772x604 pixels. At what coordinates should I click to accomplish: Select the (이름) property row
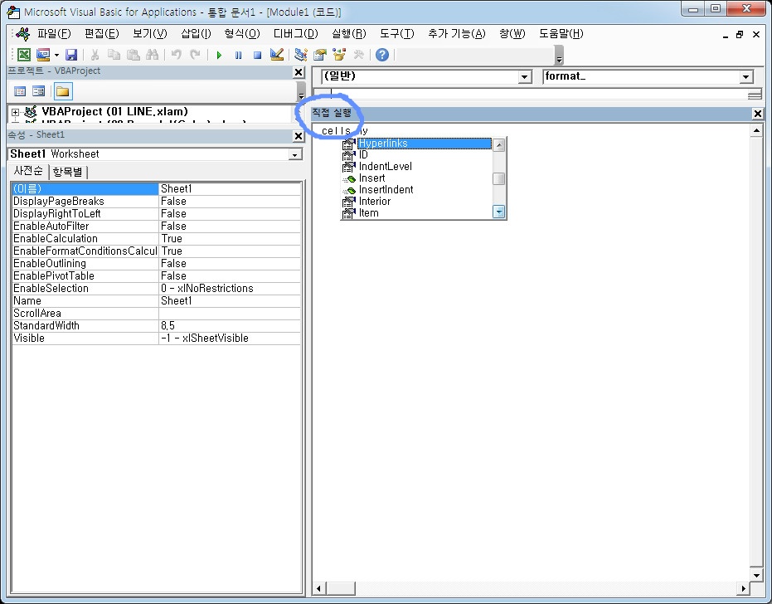[156, 188]
